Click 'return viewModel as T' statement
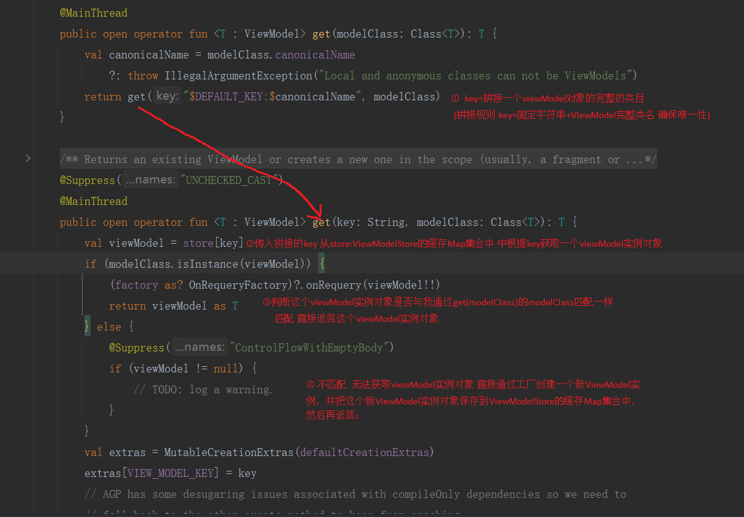This screenshot has width=744, height=517. (x=174, y=306)
